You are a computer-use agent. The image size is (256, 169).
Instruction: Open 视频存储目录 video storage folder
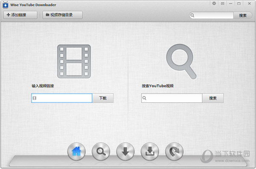coord(63,15)
